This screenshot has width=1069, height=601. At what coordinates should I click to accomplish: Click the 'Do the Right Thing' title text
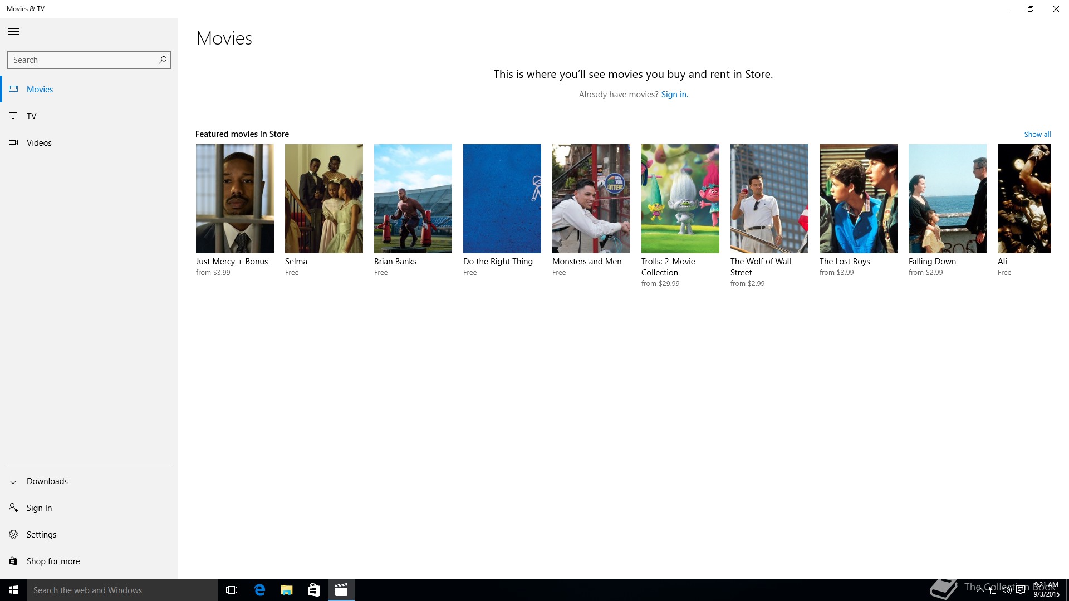(x=498, y=262)
